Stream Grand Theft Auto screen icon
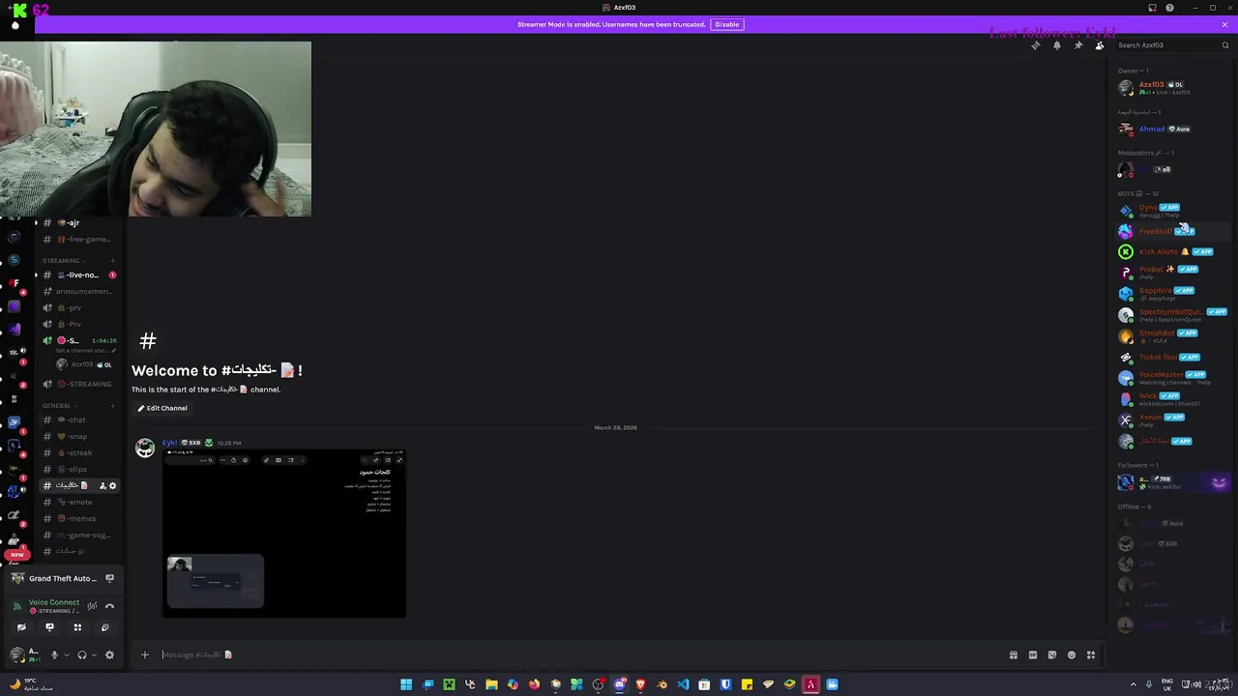Screen dimensions: 1238x696 pos(109,578)
